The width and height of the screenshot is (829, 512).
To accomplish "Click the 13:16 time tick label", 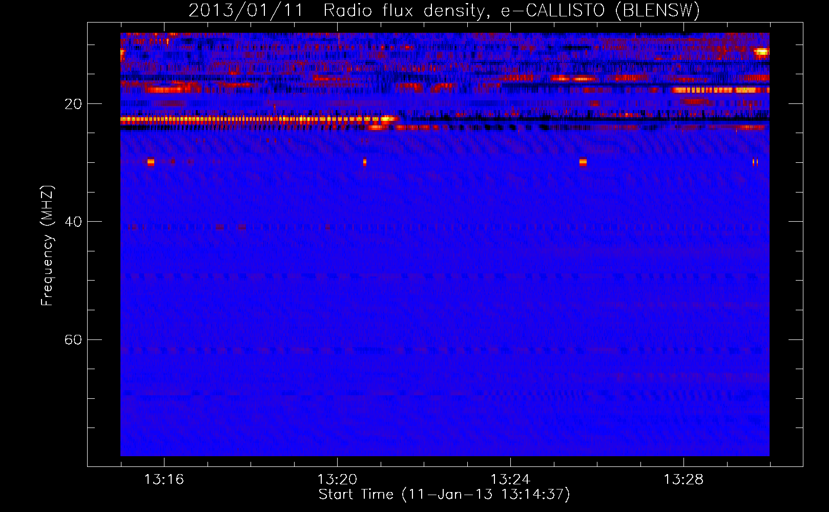I will (x=164, y=480).
